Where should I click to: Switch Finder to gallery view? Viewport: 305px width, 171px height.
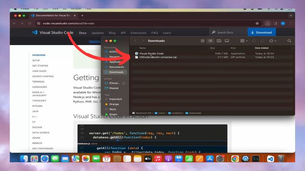click(227, 41)
